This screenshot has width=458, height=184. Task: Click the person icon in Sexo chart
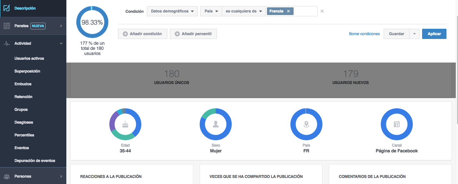pyautogui.click(x=216, y=125)
